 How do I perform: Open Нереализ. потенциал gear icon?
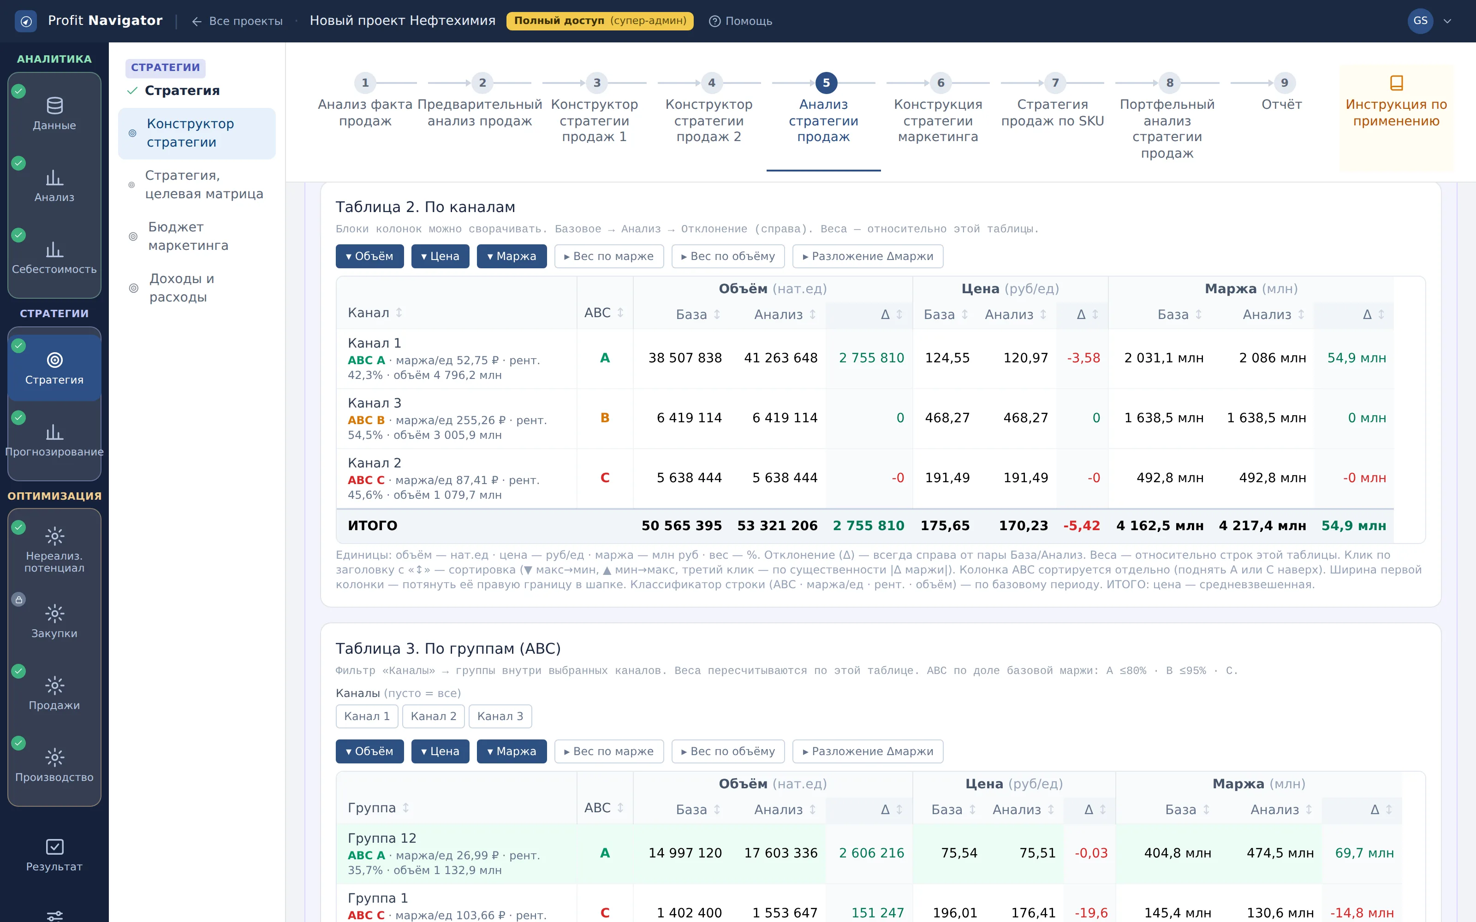[x=54, y=536]
